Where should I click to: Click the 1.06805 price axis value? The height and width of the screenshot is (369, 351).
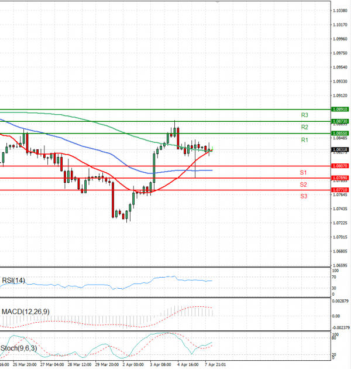[340, 251]
